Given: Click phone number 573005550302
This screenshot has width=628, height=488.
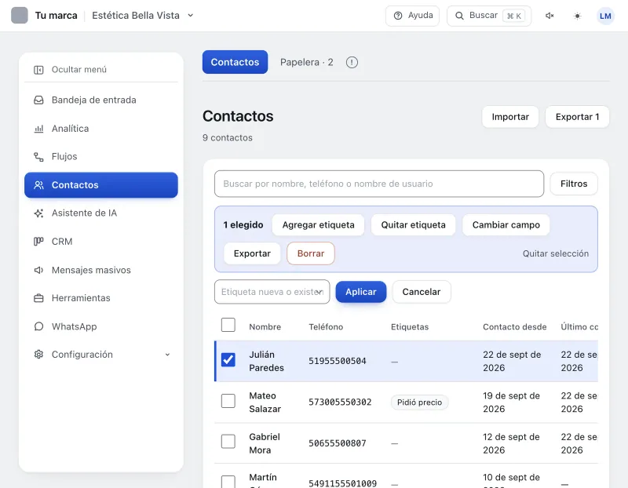Looking at the screenshot, I should [x=340, y=402].
